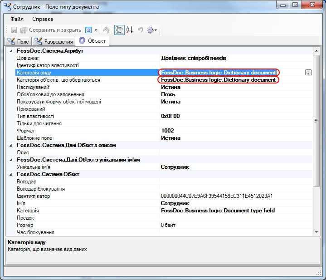Image resolution: width=326 pixels, height=280 pixels.
Task: Click ellipsis button in Категорія виду row
Action: point(308,73)
